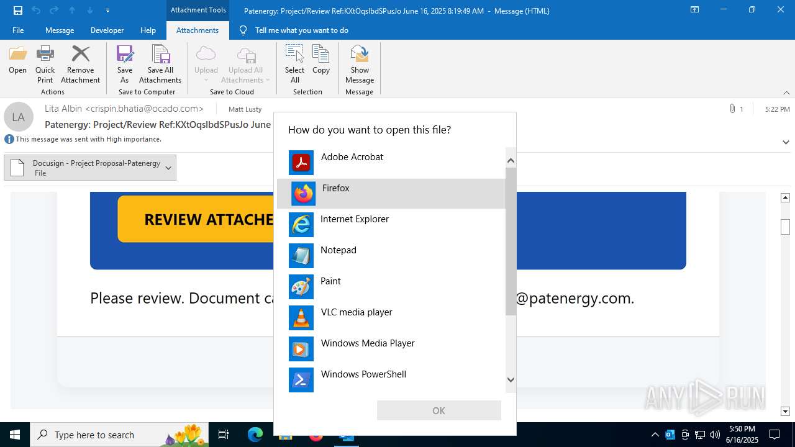Image resolution: width=795 pixels, height=447 pixels.
Task: Click Select All in Selection group
Action: (x=295, y=65)
